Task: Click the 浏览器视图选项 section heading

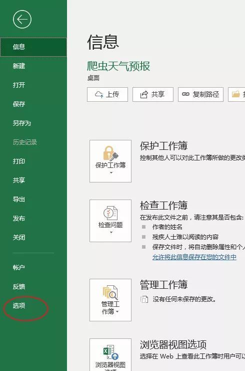Action: 173,344
